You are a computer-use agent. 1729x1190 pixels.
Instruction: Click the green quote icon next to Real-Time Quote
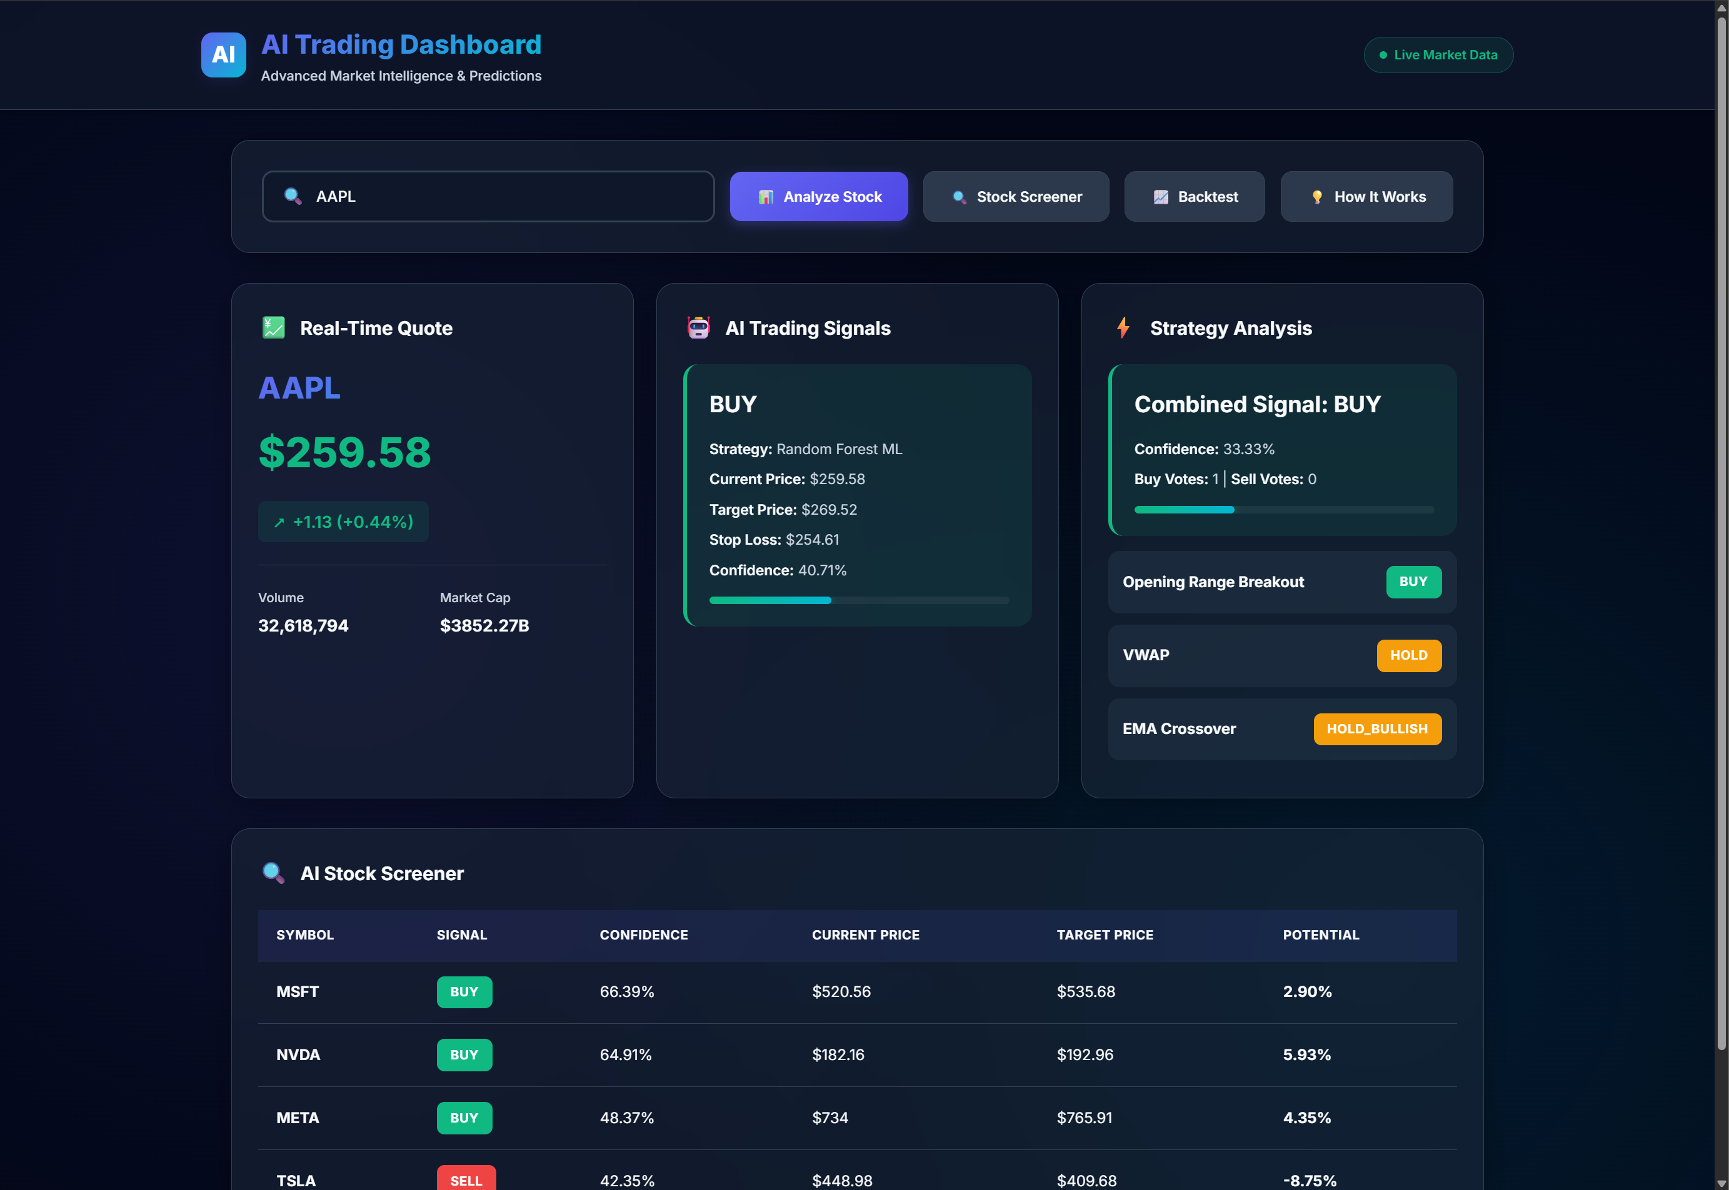click(273, 327)
